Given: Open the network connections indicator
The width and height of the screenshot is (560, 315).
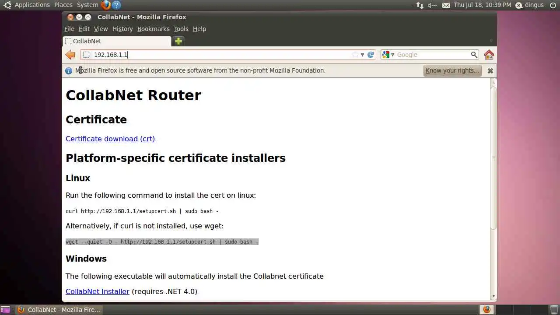Looking at the screenshot, I should pos(420,5).
